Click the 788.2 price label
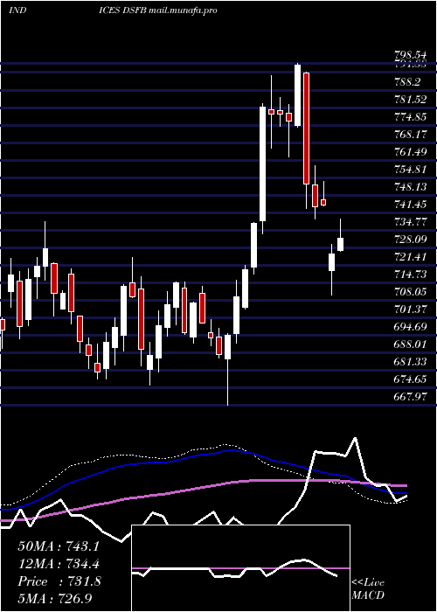Image resolution: width=437 pixels, height=612 pixels. pyautogui.click(x=407, y=82)
